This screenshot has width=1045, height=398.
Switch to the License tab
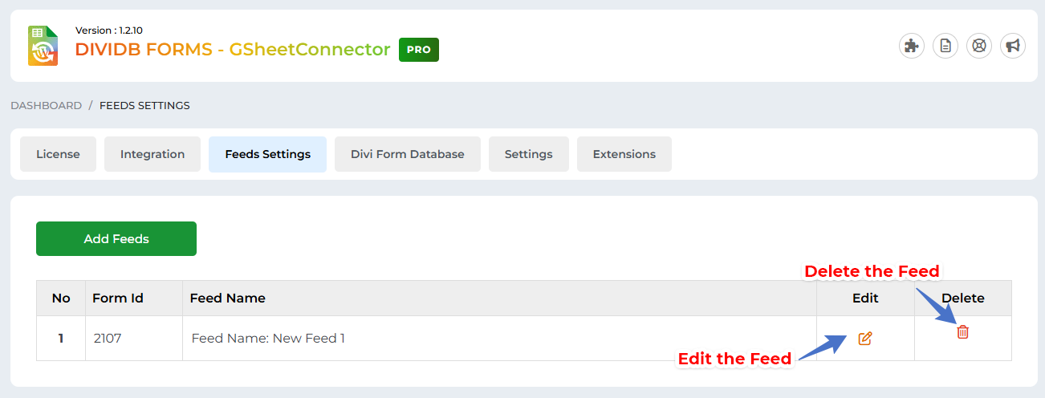point(58,154)
